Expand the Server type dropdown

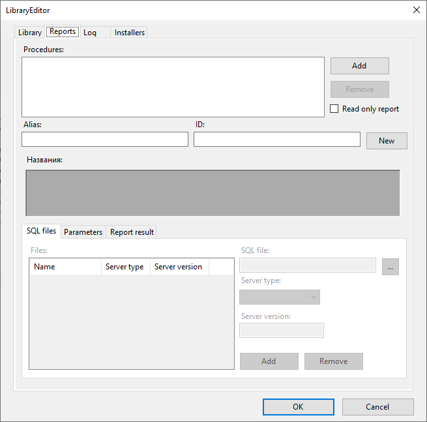280,297
